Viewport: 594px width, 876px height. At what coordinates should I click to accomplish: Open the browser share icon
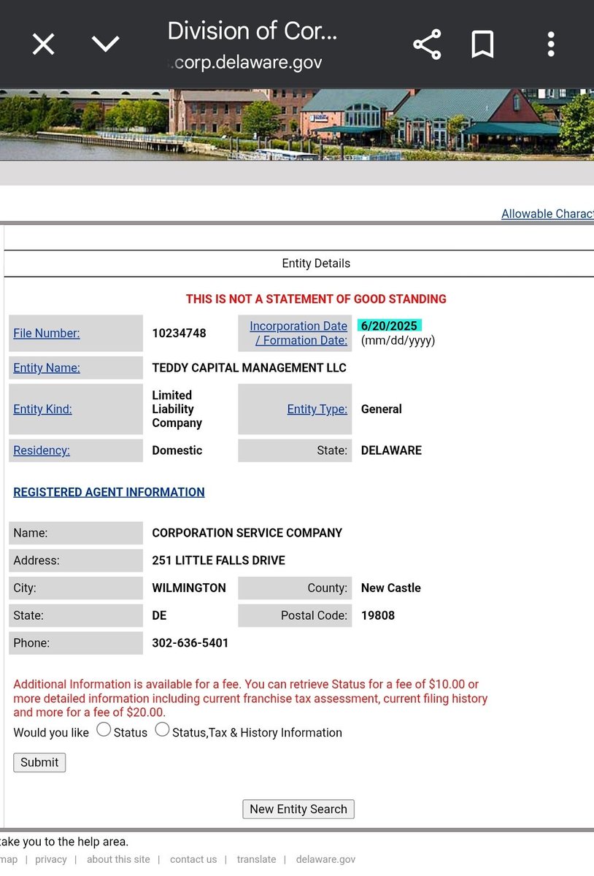(x=427, y=44)
